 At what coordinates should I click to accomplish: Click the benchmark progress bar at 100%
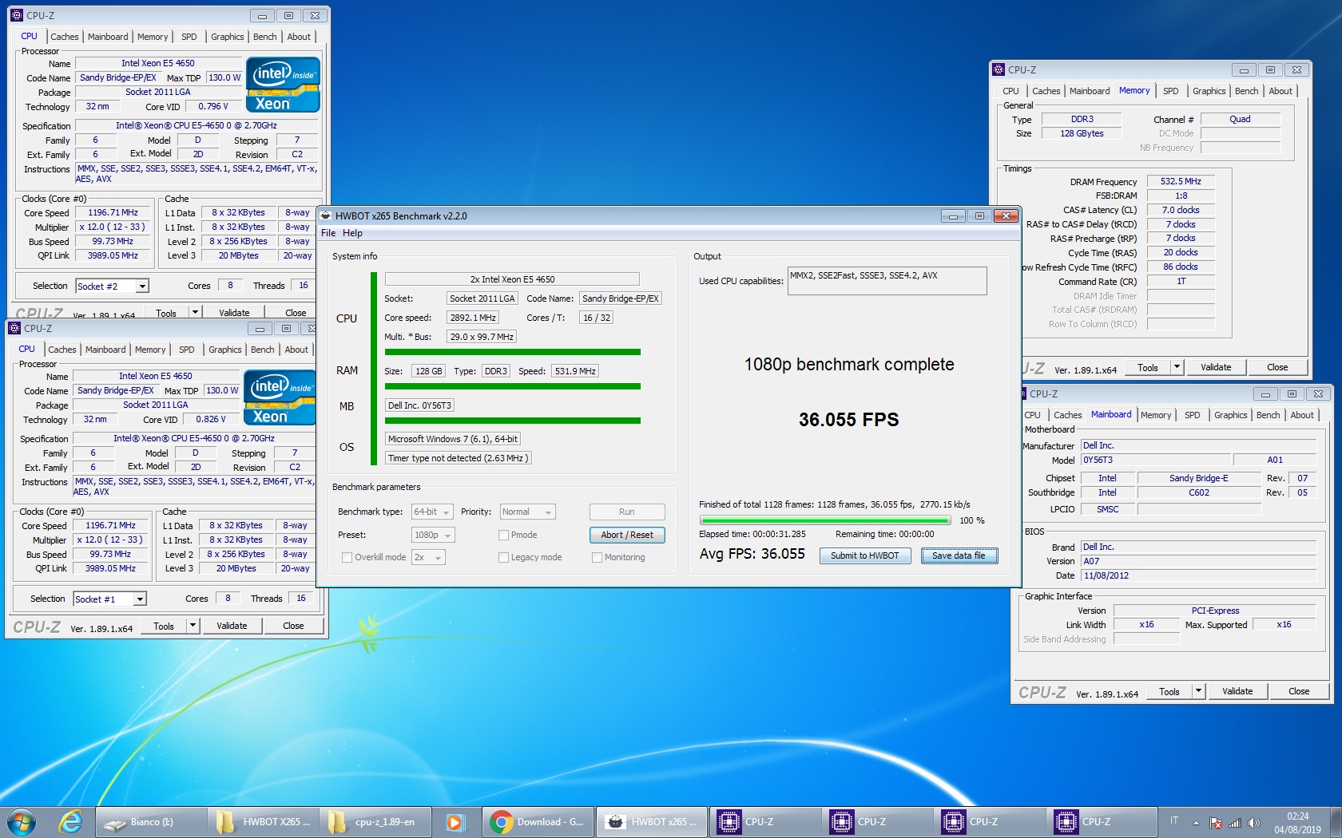tap(824, 520)
